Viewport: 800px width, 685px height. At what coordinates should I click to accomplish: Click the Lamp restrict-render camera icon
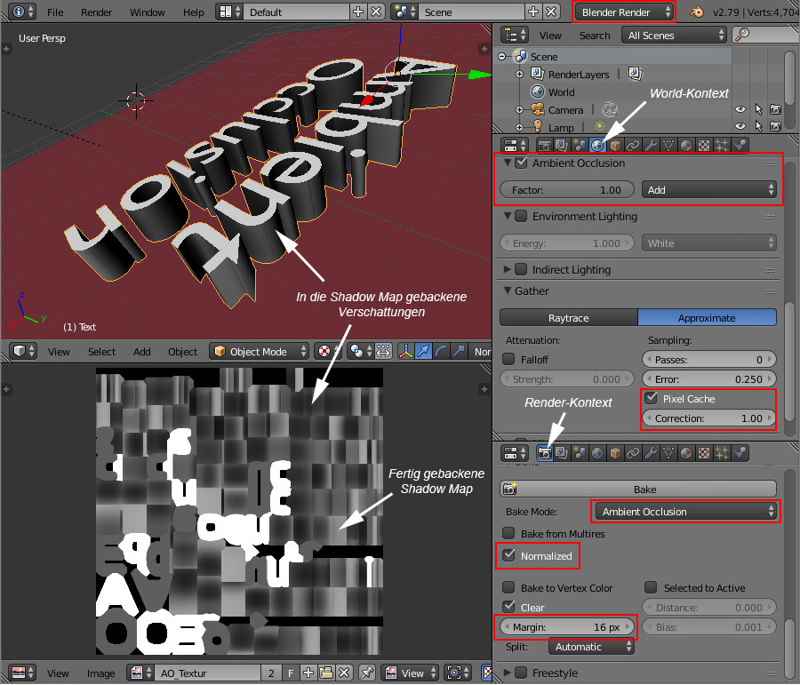click(x=775, y=128)
